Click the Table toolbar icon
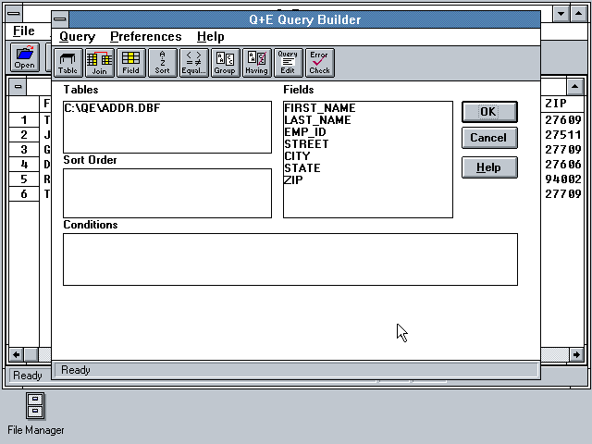592x444 pixels. [68, 63]
